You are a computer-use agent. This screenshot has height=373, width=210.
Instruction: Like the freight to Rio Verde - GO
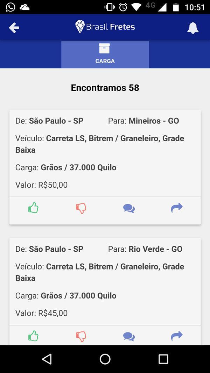click(x=33, y=336)
